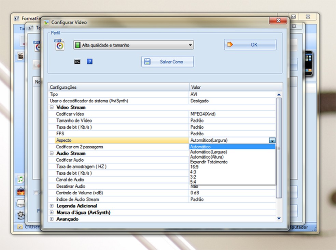This screenshot has height=250, width=336.
Task: Expand the Legenda Adicional section
Action: click(52, 206)
